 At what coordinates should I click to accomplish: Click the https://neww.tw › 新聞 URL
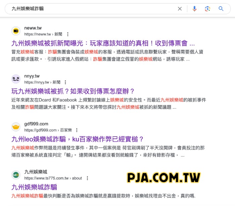click(x=43, y=34)
